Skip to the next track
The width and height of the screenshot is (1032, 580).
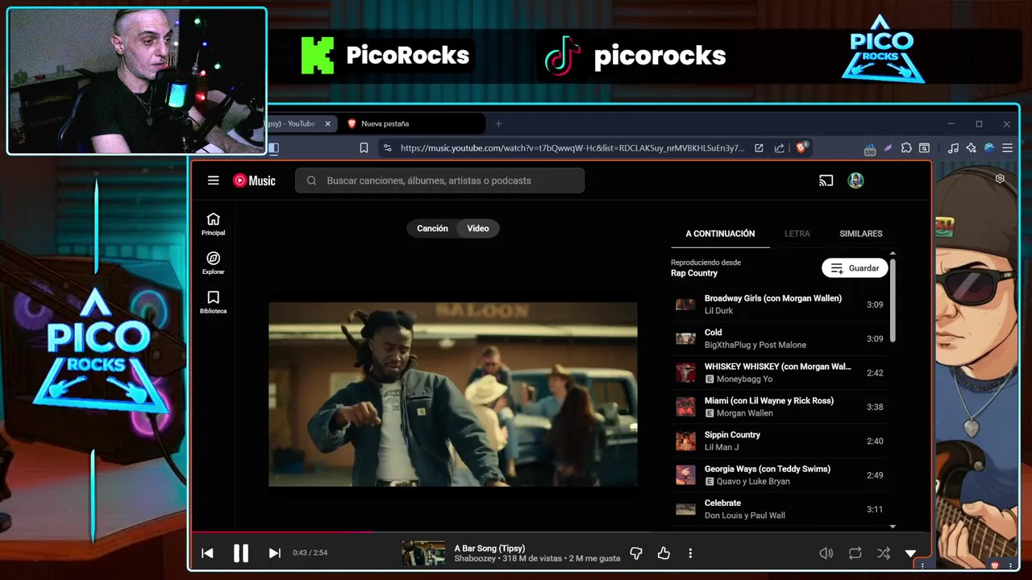[x=274, y=553]
